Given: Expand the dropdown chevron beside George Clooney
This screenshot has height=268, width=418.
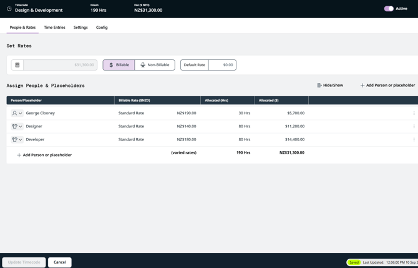Looking at the screenshot, I should (x=20, y=113).
